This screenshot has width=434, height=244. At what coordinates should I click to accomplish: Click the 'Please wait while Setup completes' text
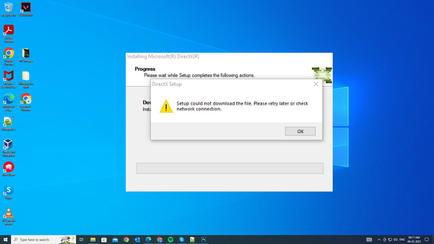[199, 75]
